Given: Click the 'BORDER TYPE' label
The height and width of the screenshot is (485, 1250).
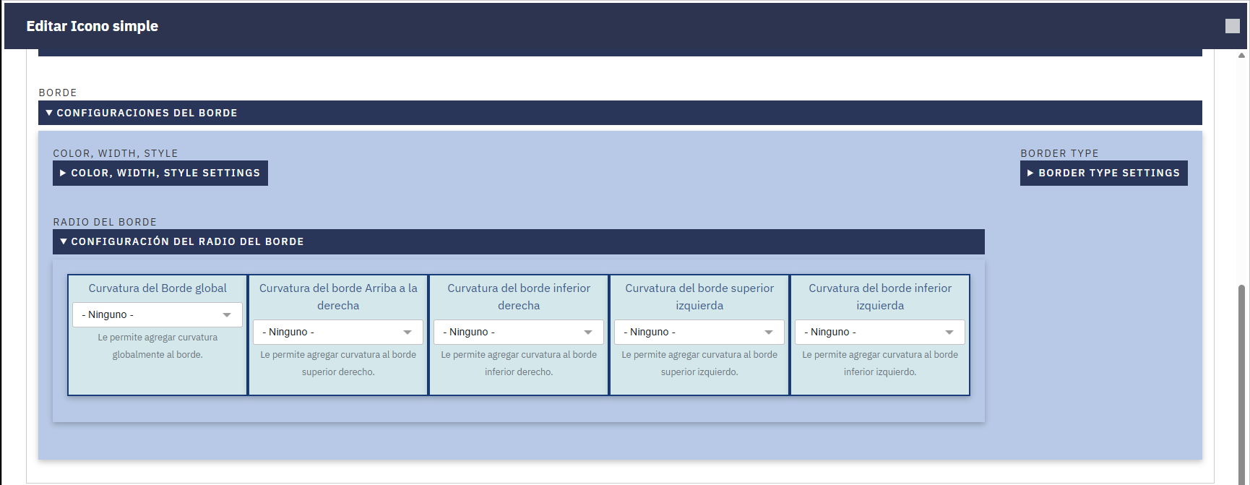Looking at the screenshot, I should [x=1059, y=153].
